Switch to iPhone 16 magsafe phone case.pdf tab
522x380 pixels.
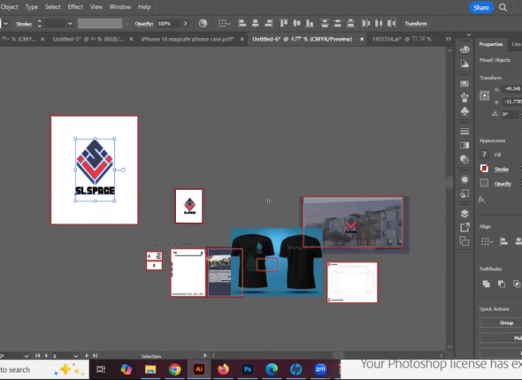click(188, 39)
